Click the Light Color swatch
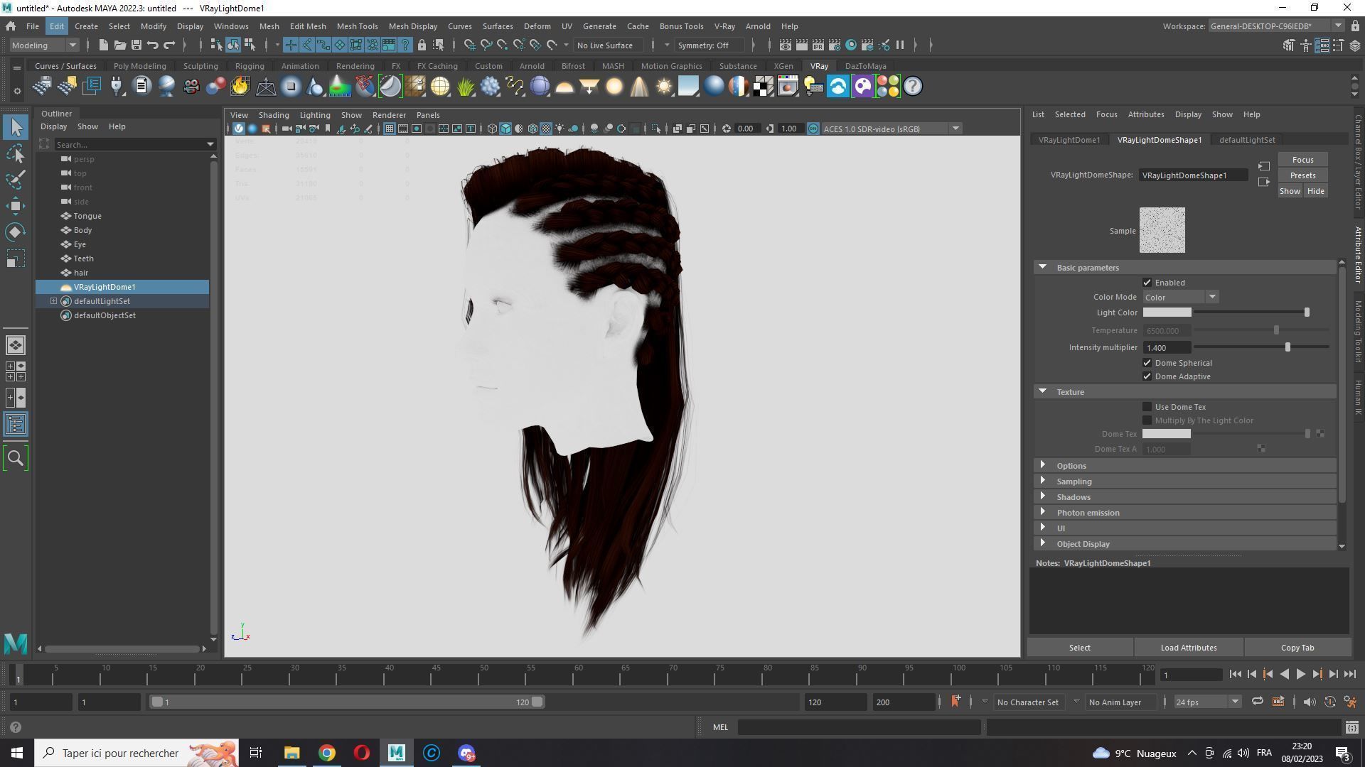This screenshot has width=1365, height=767. pos(1167,312)
